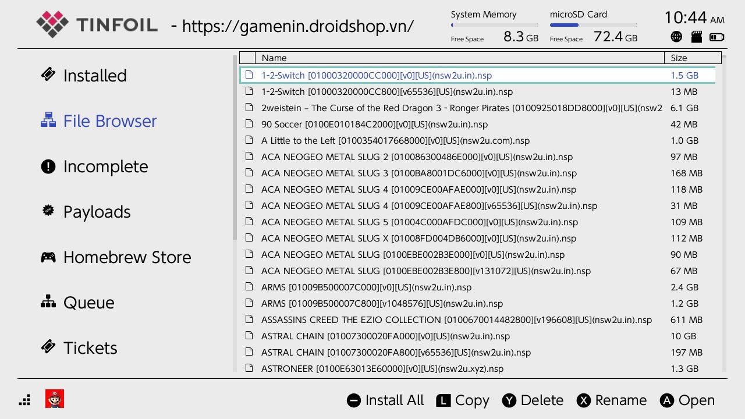Click the Delete label
Screen dimensions: 745x419
click(542, 400)
